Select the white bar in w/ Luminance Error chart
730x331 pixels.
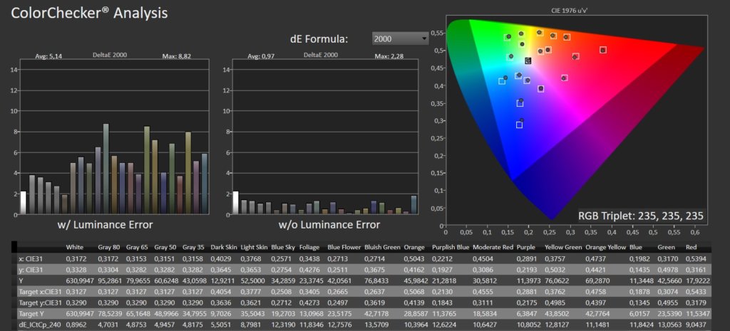click(x=23, y=203)
